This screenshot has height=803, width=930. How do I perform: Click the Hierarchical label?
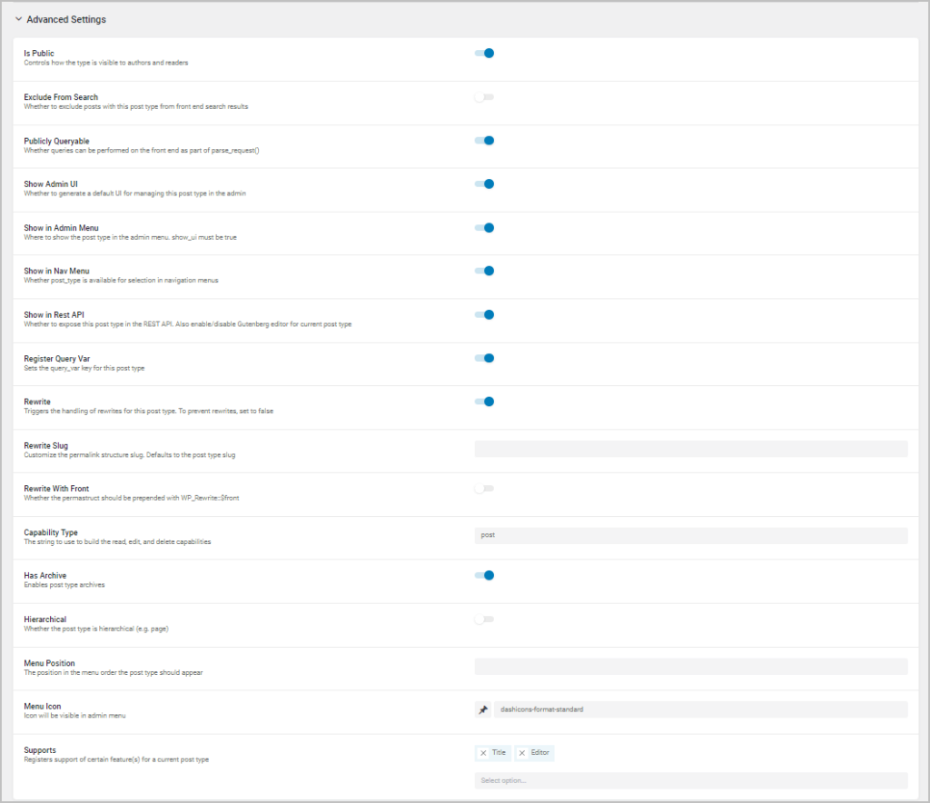pos(45,620)
